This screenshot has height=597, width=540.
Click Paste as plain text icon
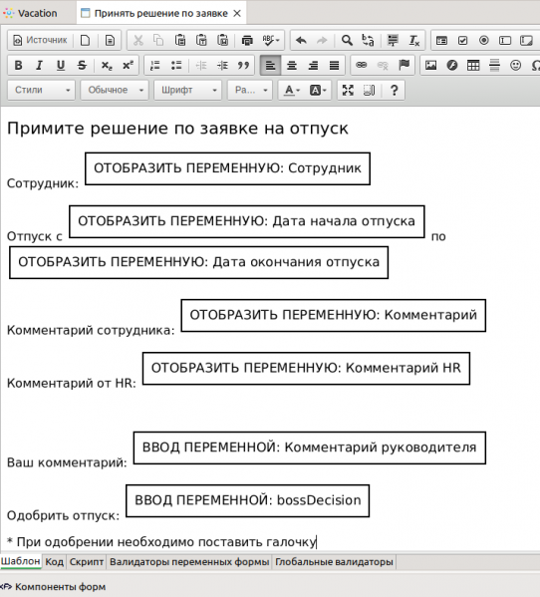click(201, 40)
